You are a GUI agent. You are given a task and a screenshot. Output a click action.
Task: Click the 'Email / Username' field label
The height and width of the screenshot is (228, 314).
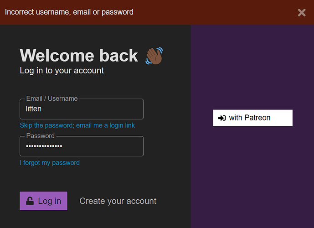[52, 98]
